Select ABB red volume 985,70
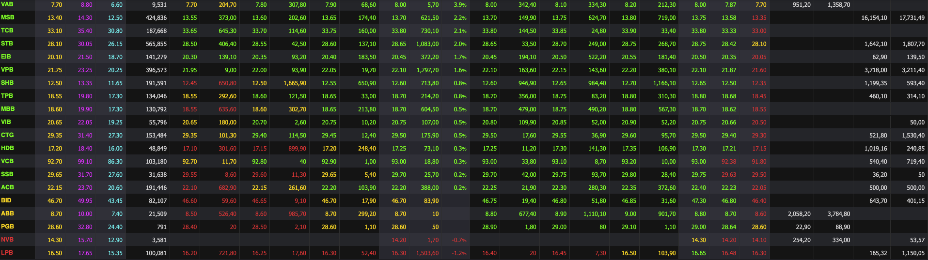Screen dimensions: 928x260 pyautogui.click(x=298, y=214)
